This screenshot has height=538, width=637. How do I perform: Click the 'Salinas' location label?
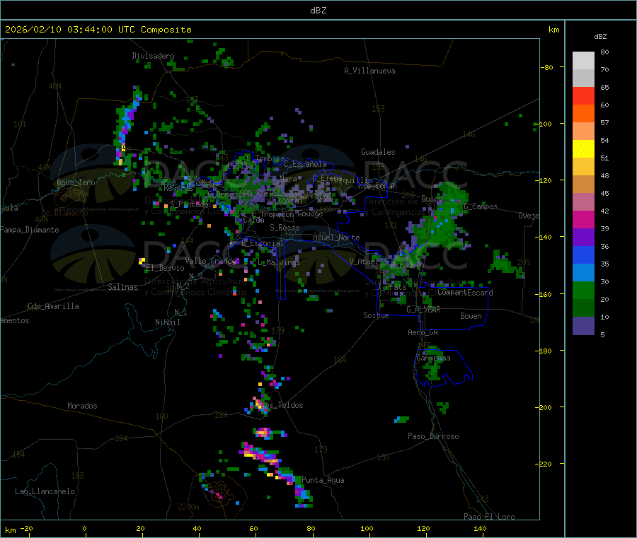click(x=122, y=287)
